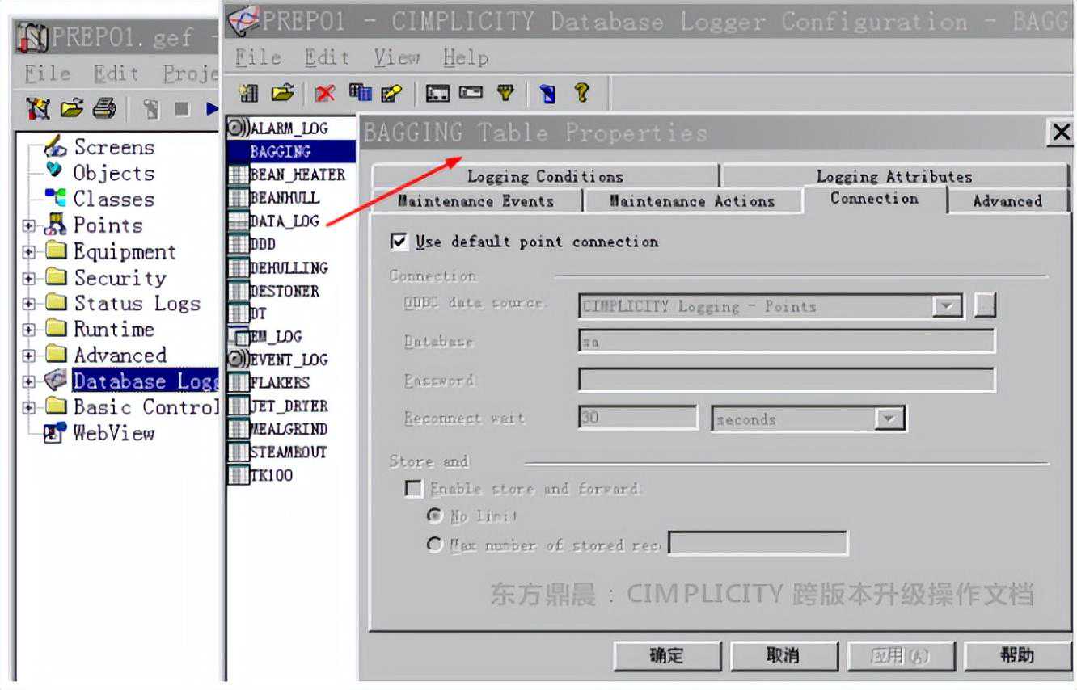
Task: Click the 确定 (OK) button
Action: 666,655
